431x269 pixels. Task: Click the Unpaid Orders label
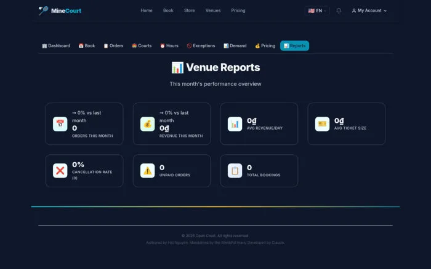[x=175, y=175]
